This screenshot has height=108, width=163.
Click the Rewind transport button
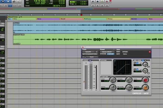pos(98,6)
